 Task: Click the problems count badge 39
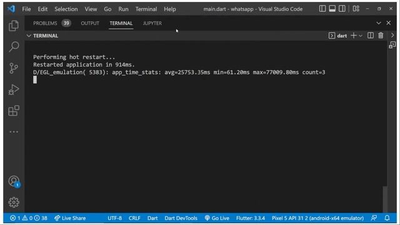66,23
